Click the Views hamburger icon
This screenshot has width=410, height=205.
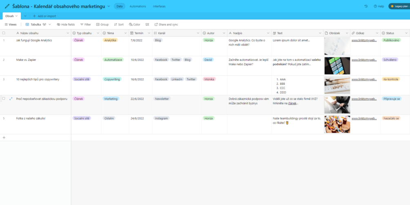[6, 24]
